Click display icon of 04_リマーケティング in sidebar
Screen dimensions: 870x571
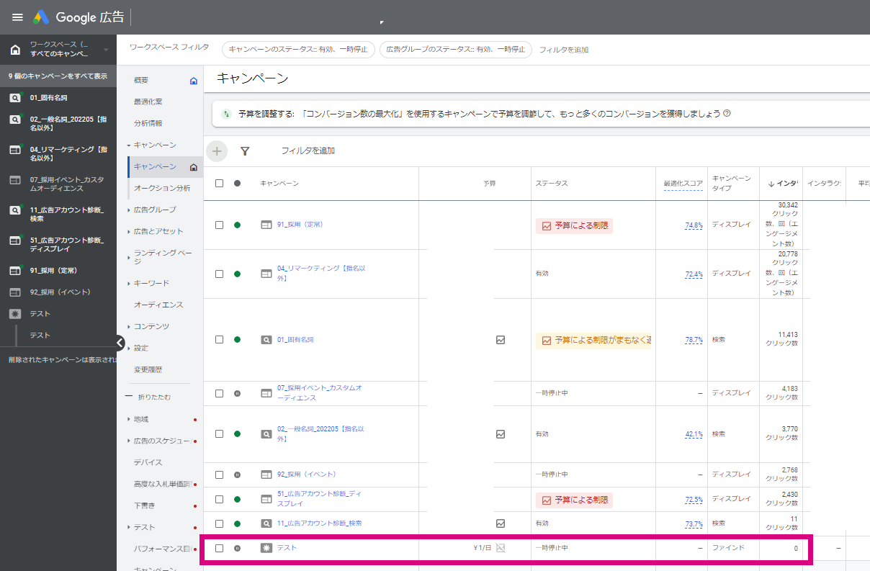point(15,150)
